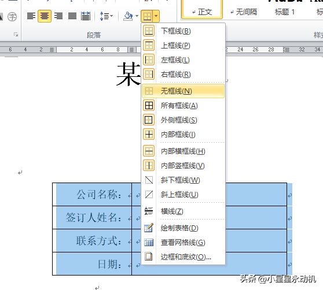Image resolution: width=323 pixels, height=290 pixels.
Task: Click the enclosed character (字) icon
Action: (12, 16)
